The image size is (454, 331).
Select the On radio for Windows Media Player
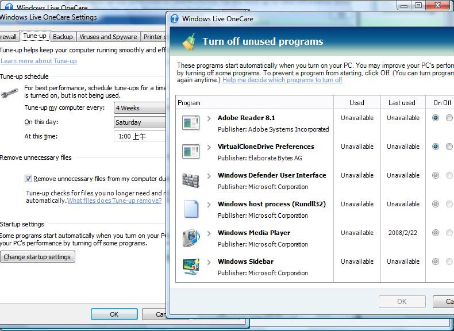(x=435, y=233)
